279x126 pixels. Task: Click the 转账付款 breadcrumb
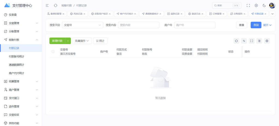click(66, 5)
